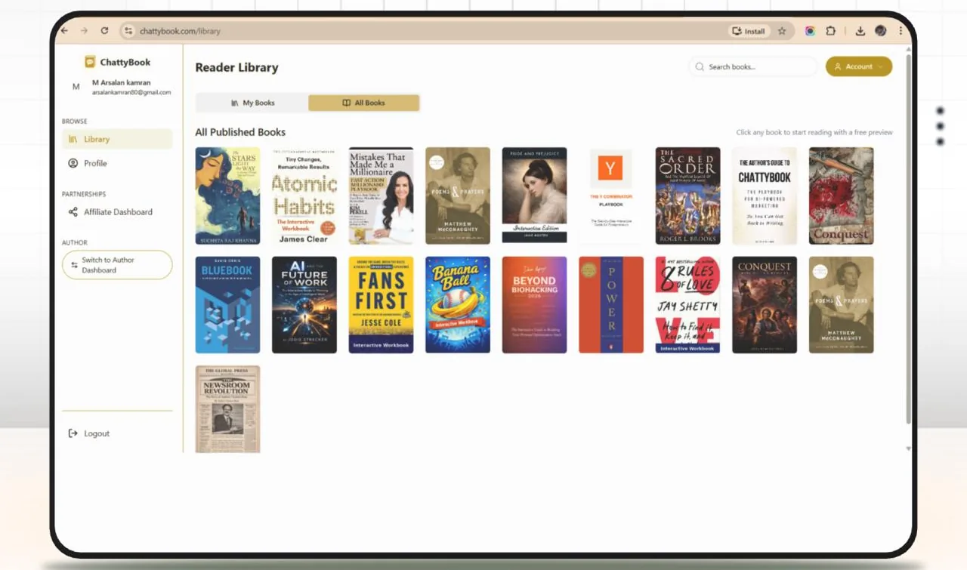Open the browser extensions puzzle icon
This screenshot has height=570, width=967.
click(830, 31)
